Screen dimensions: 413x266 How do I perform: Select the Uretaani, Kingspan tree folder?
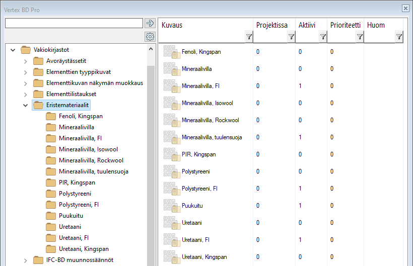(x=83, y=249)
